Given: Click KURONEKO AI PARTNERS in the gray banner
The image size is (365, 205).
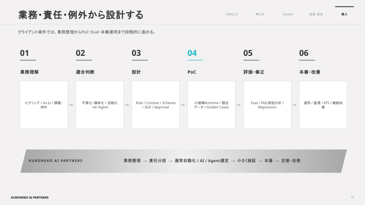Looking at the screenshot, I should click(x=56, y=161).
